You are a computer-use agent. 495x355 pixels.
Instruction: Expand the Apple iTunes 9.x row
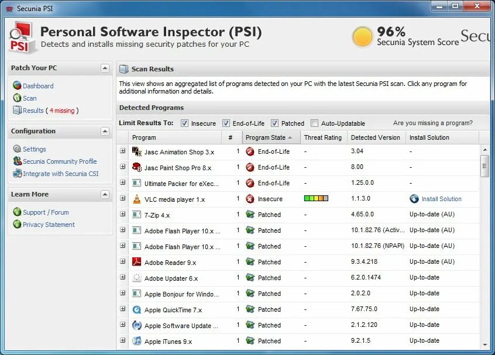pyautogui.click(x=123, y=340)
